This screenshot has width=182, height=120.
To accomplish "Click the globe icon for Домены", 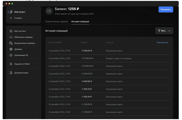I will 11,49.
